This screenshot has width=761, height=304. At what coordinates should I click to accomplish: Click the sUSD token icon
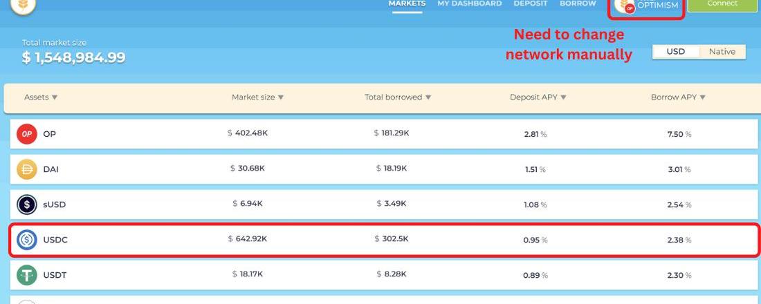(x=27, y=205)
